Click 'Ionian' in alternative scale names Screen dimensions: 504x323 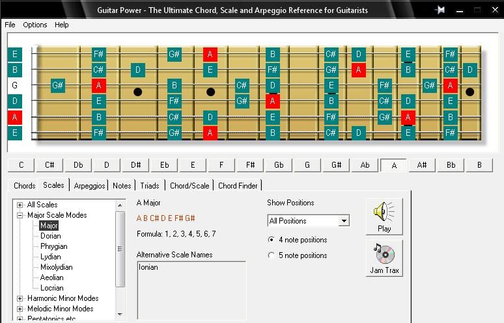(148, 267)
